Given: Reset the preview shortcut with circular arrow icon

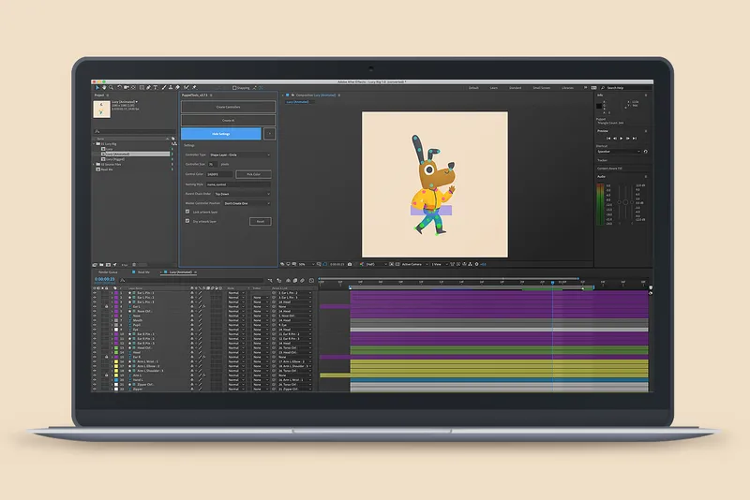Looking at the screenshot, I should 646,152.
